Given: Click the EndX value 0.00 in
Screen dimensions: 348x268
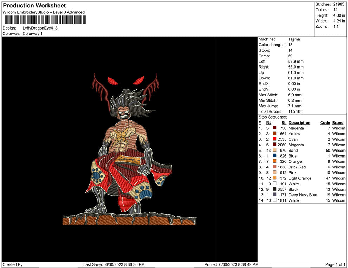Looking at the screenshot, I should (294, 83).
